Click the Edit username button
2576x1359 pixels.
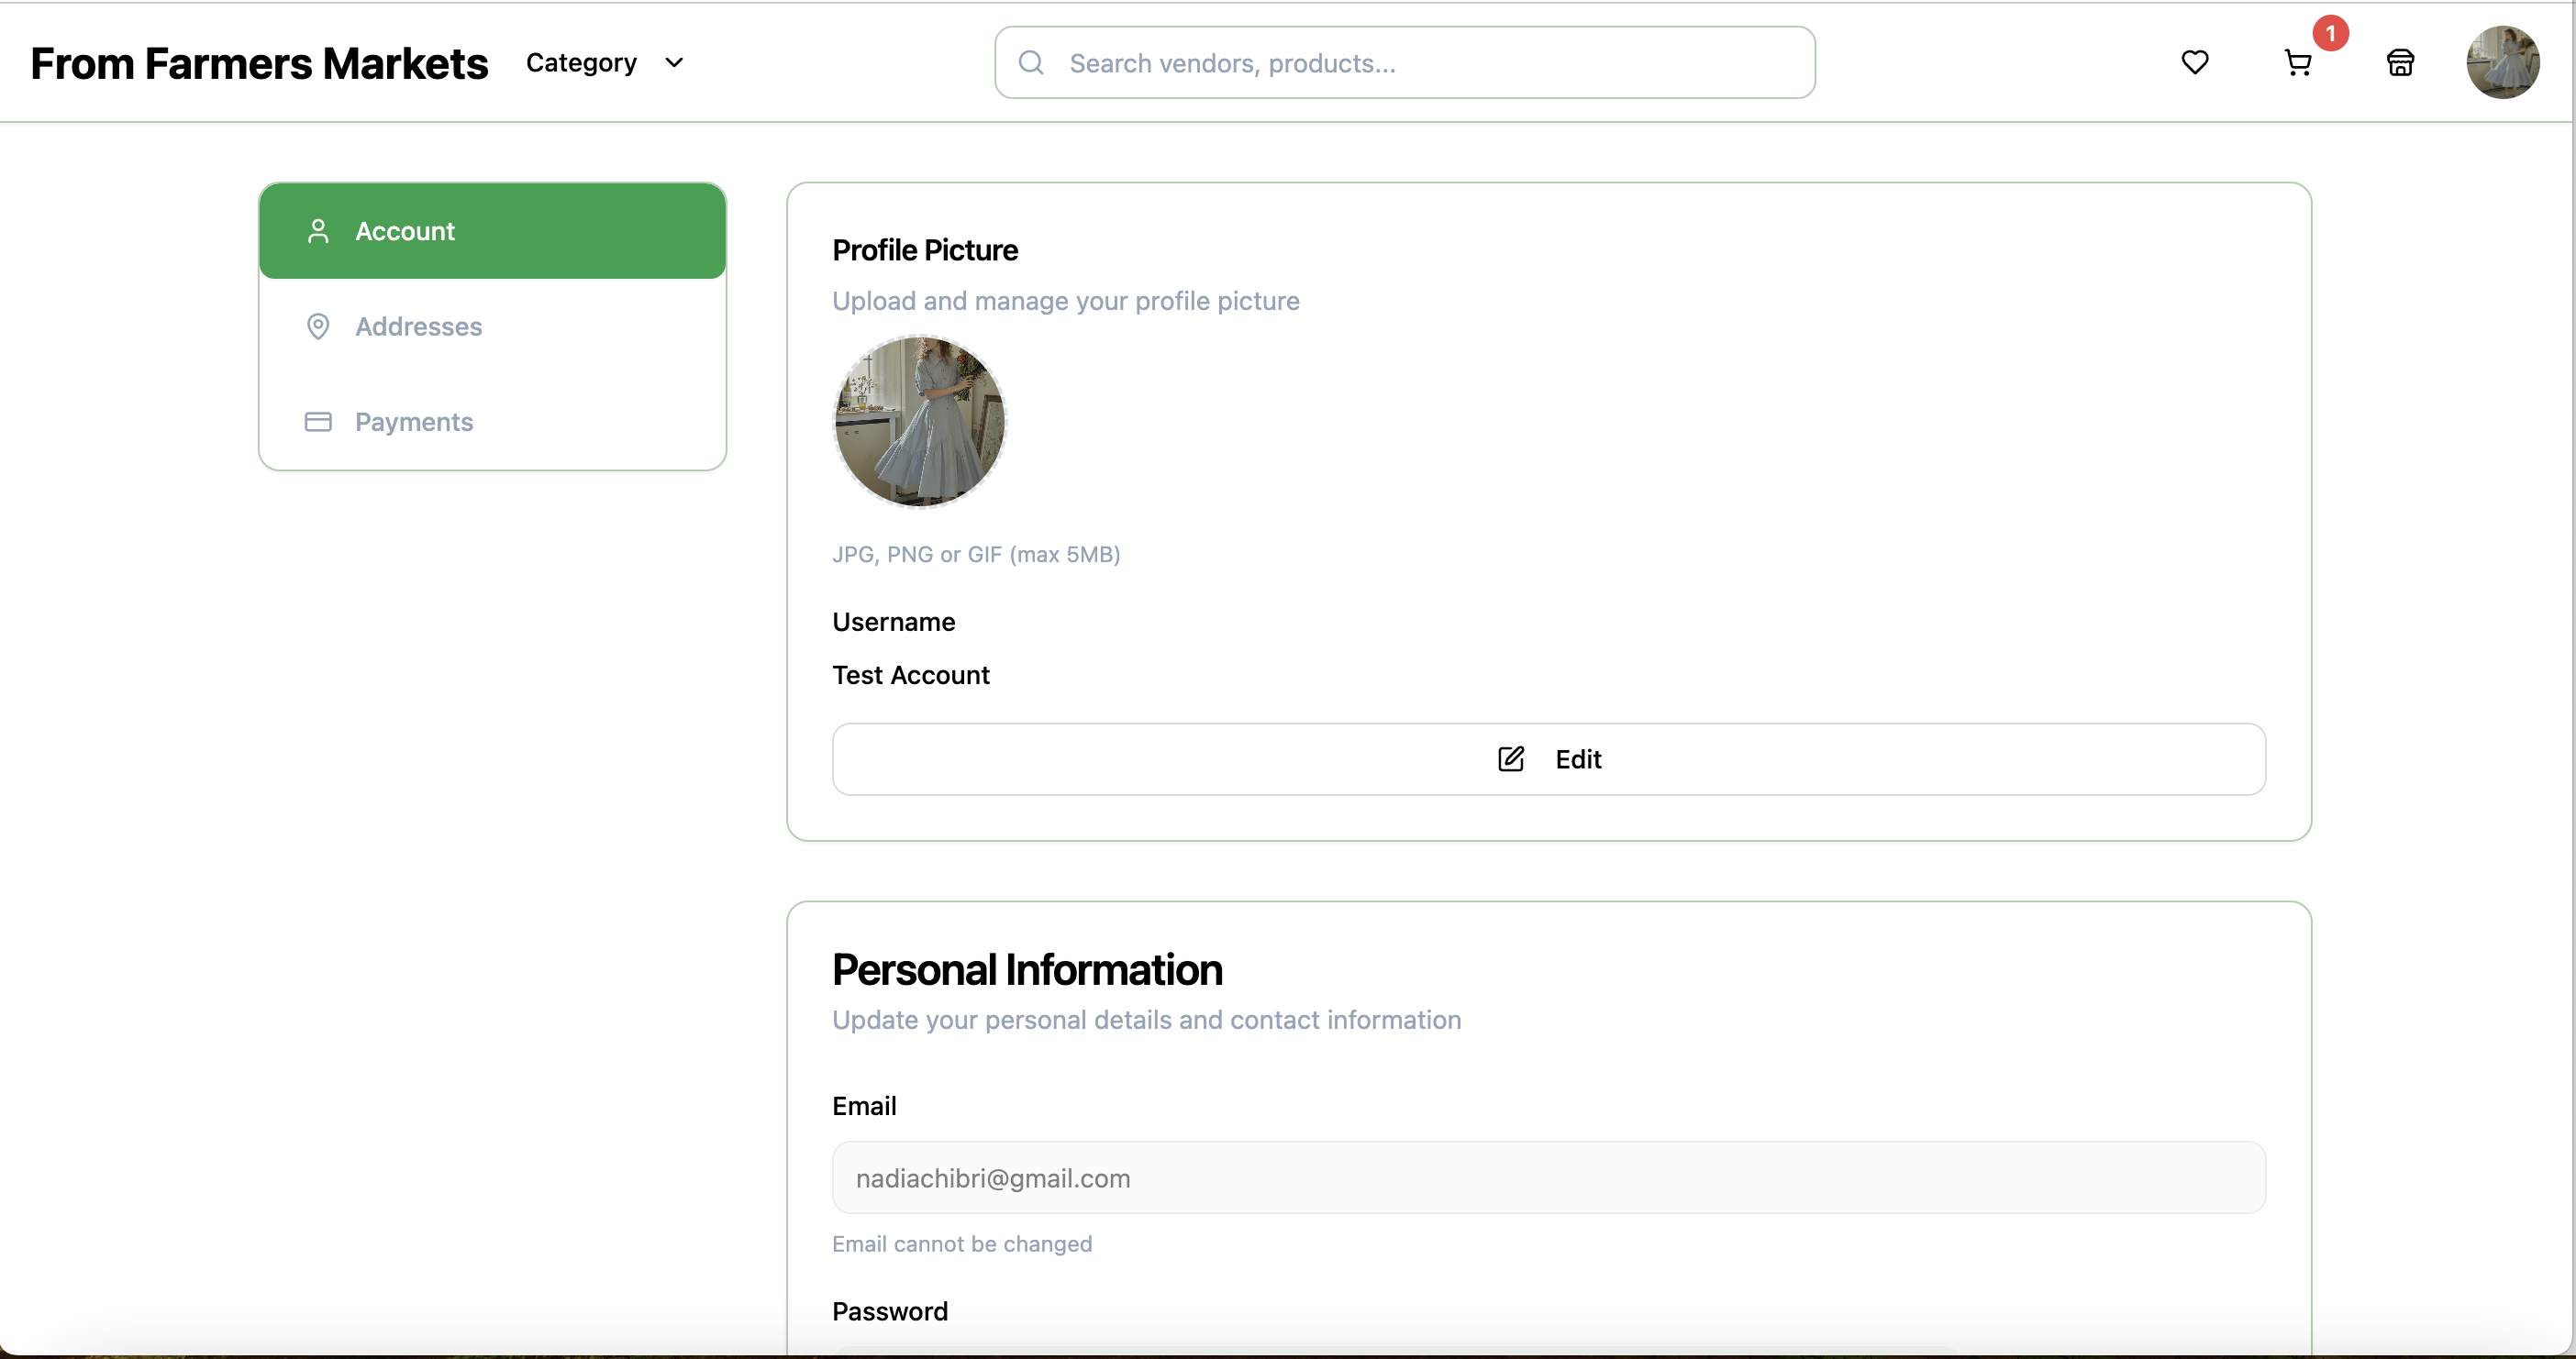1548,758
